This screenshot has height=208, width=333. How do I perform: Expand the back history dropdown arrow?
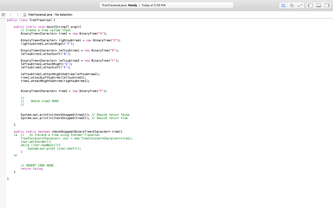click(x=11, y=15)
